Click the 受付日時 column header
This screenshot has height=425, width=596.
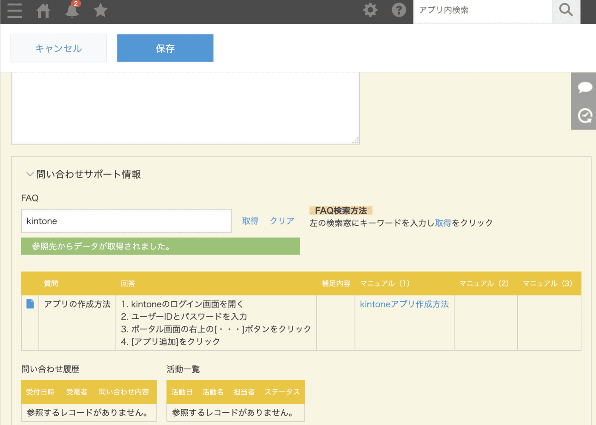[x=40, y=392]
